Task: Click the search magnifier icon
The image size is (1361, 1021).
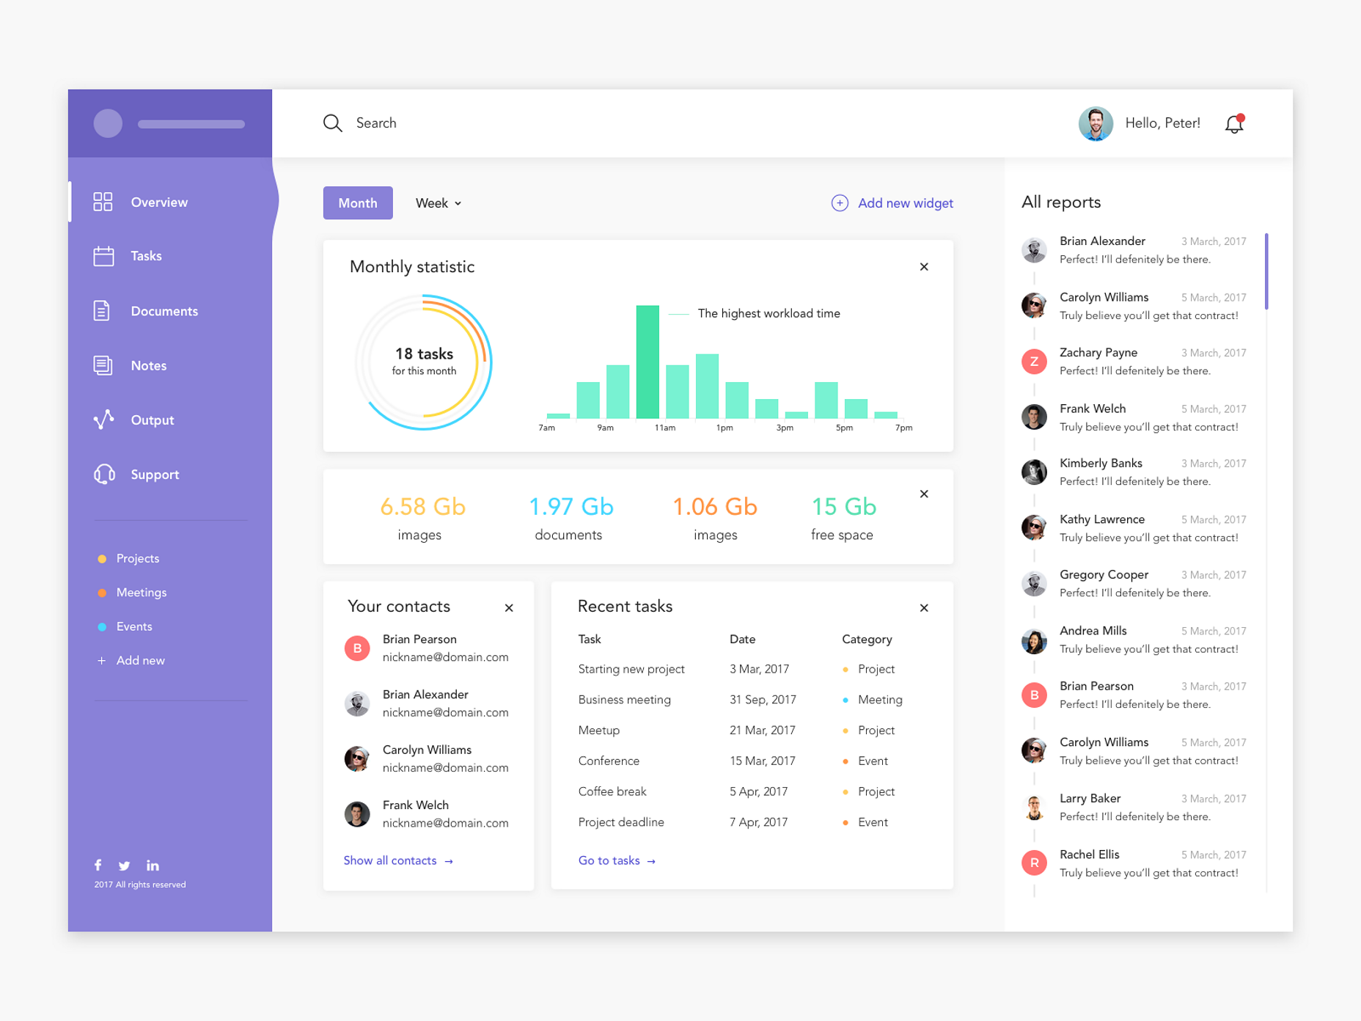Action: point(332,123)
